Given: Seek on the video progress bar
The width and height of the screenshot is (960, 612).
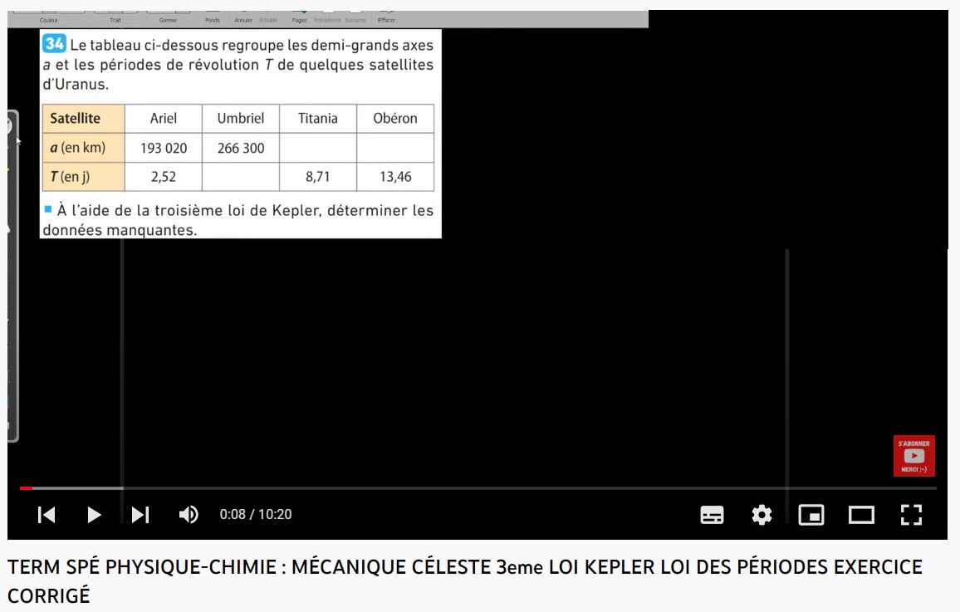Looking at the screenshot, I should point(478,487).
